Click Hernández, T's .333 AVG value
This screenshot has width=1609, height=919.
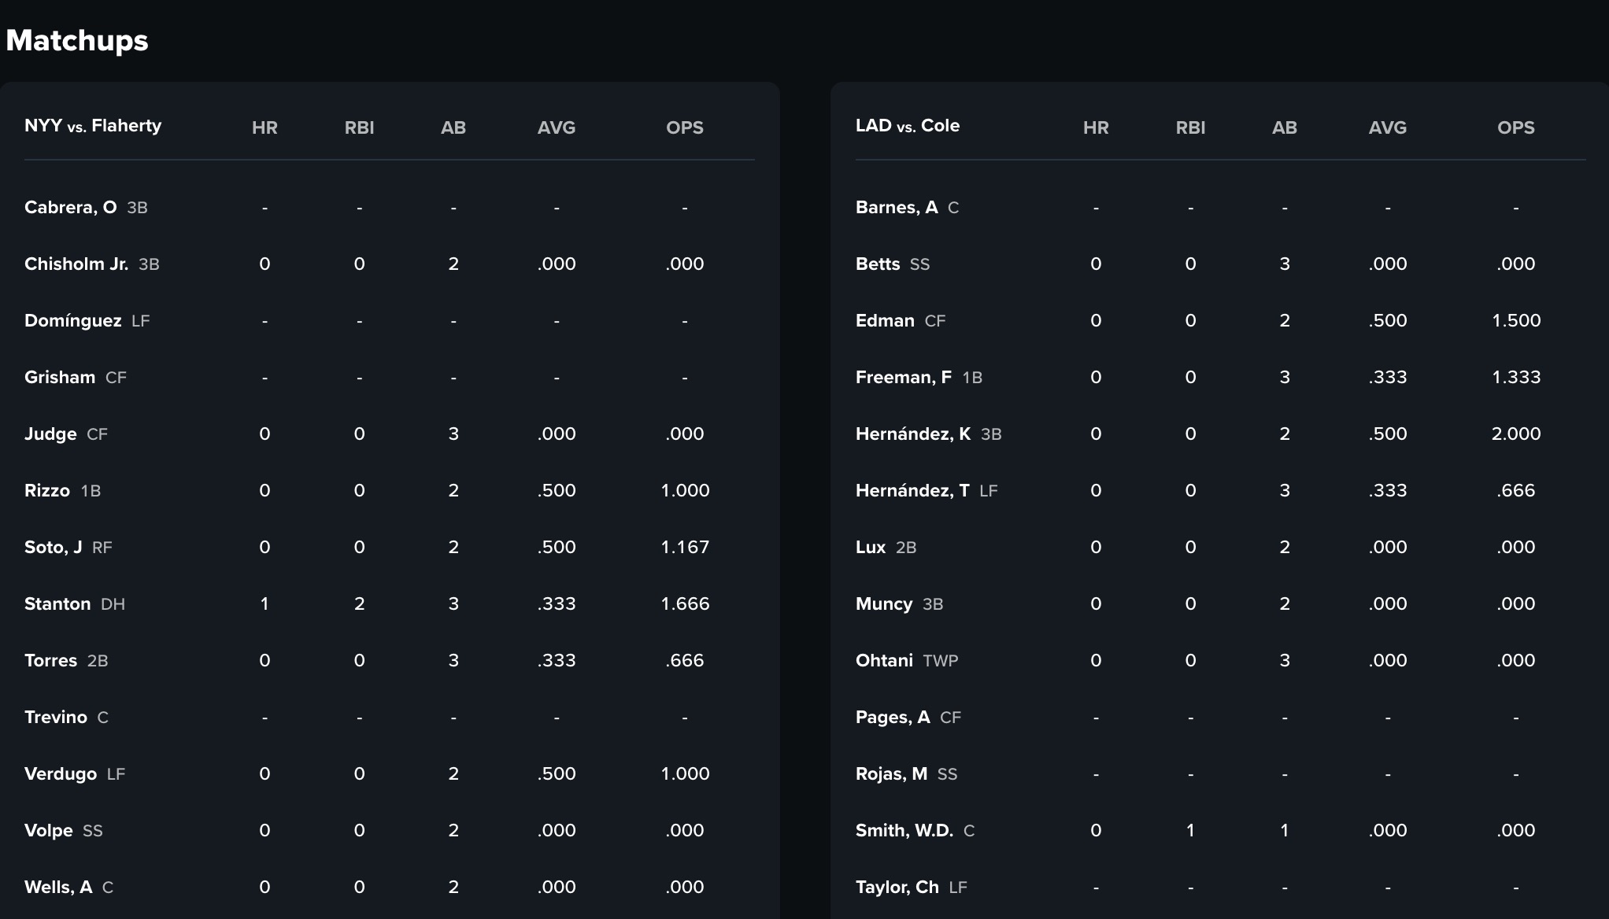1388,490
